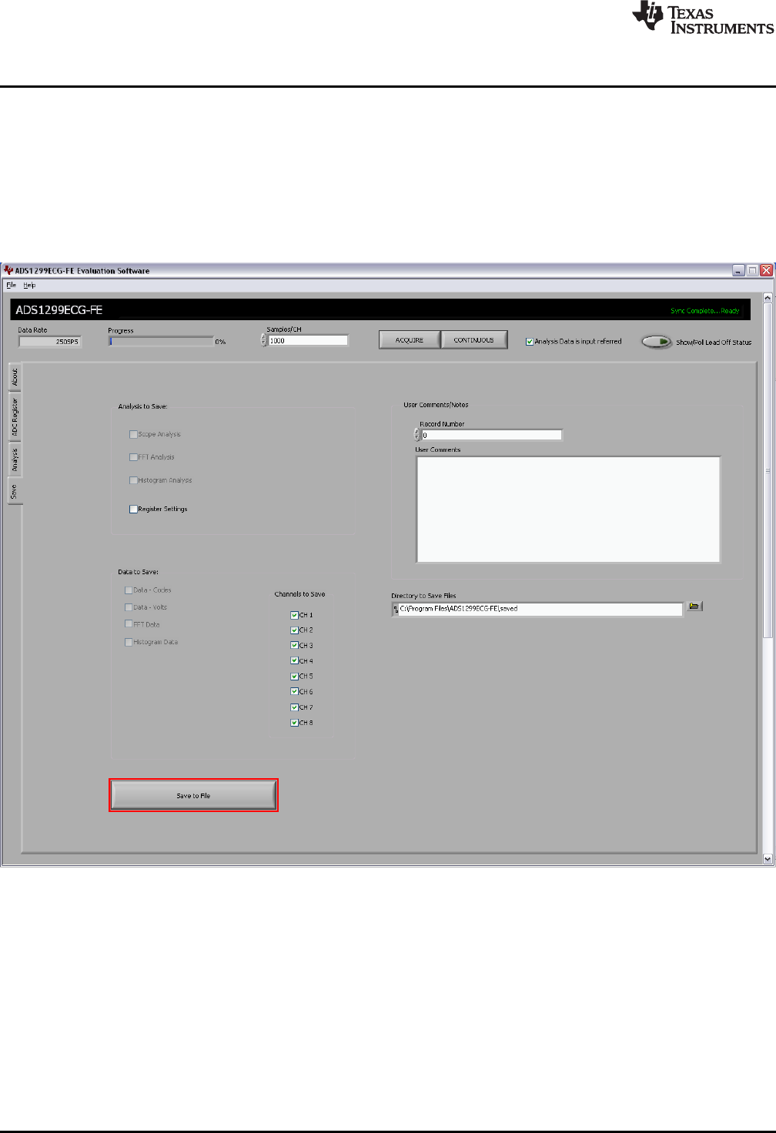Toggle the Show/Poll Lead Off Status switch

pos(657,342)
